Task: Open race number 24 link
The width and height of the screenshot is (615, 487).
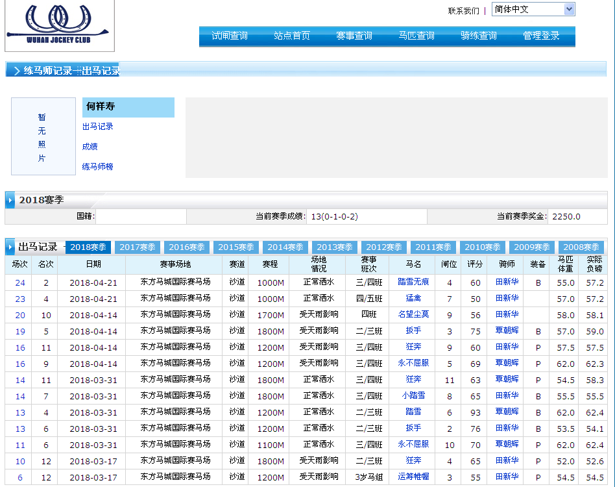Action: pos(20,282)
